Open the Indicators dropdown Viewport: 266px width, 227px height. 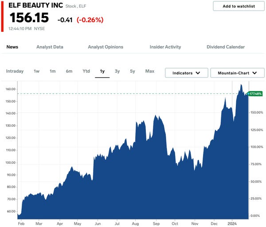point(187,73)
